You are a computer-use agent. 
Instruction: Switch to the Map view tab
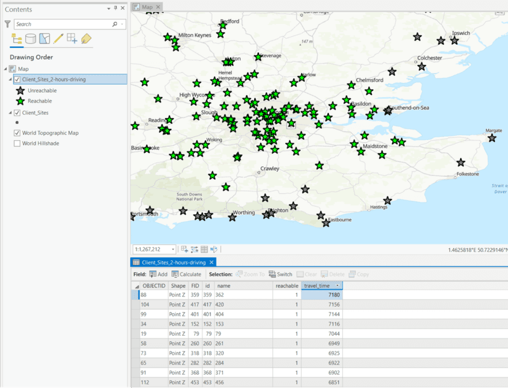tap(147, 7)
